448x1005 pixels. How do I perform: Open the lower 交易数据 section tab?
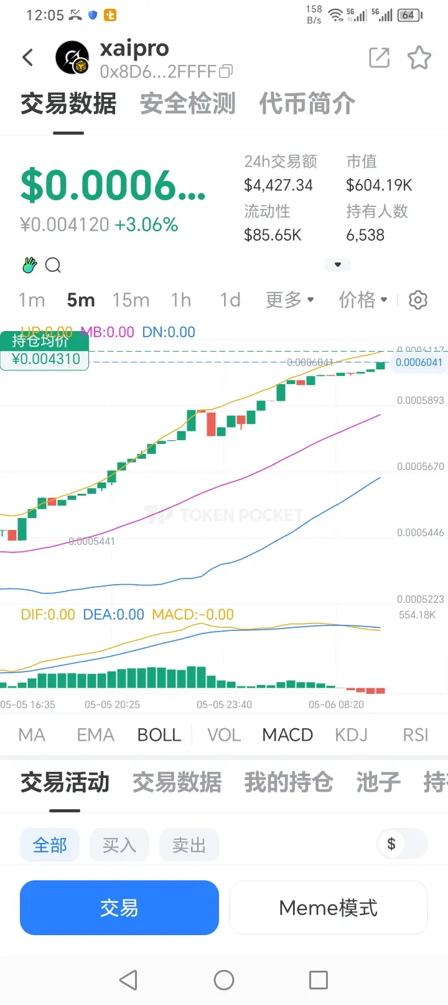[177, 782]
